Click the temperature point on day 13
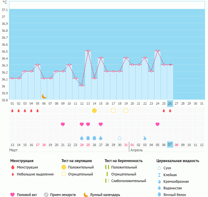The image size is (208, 197). point(88,51)
